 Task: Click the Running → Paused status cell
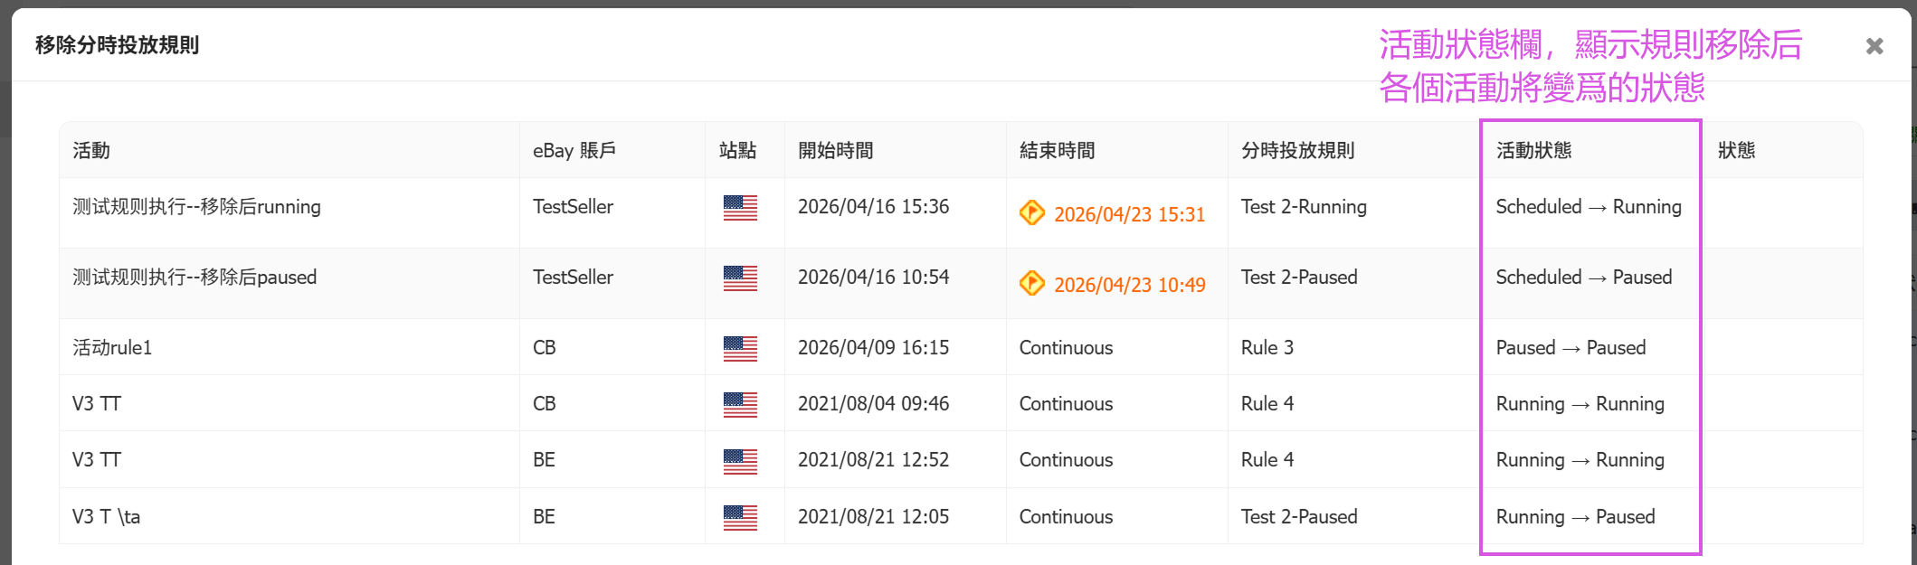(1575, 517)
